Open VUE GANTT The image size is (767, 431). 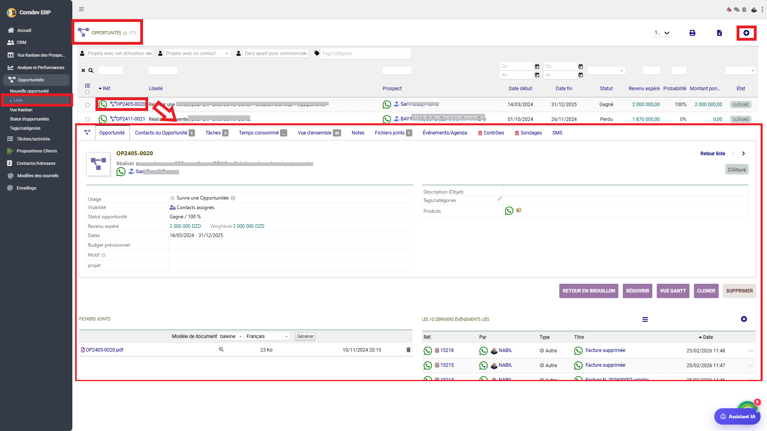click(673, 291)
